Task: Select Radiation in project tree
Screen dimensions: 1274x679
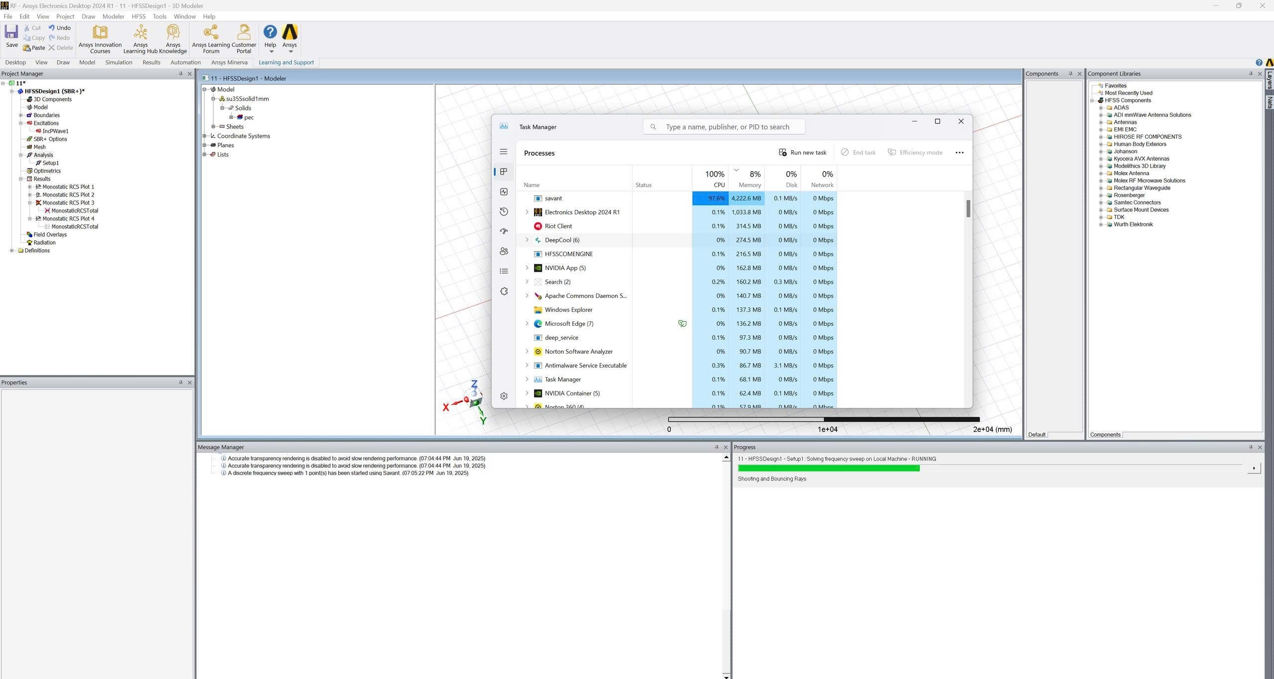Action: coord(44,243)
